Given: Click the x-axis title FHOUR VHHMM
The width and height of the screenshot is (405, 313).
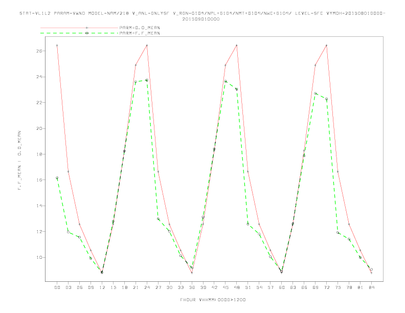Looking at the screenshot, I should (213, 300).
